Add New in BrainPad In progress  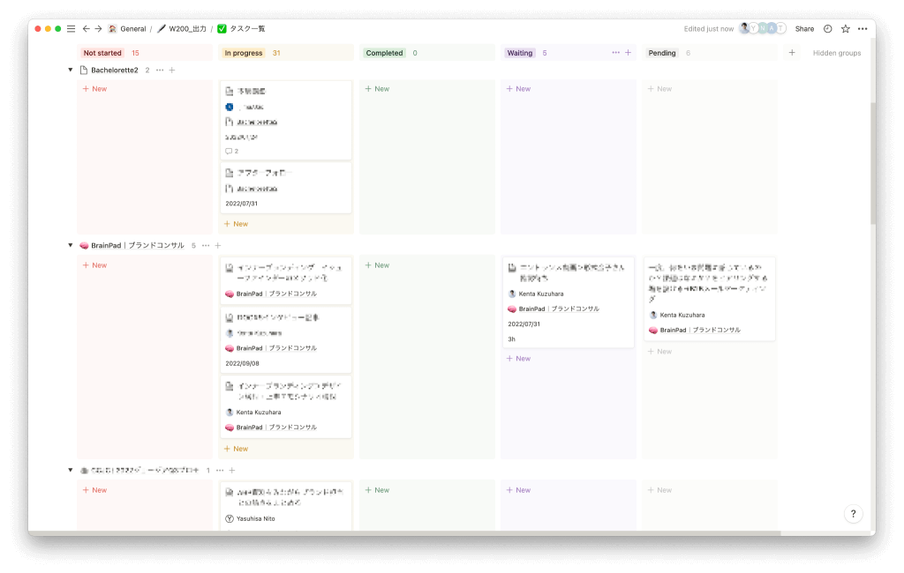pyautogui.click(x=236, y=449)
